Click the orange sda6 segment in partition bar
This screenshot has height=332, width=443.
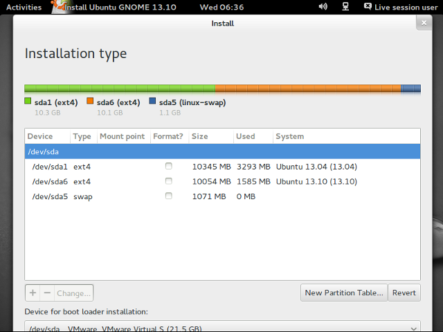pos(308,89)
